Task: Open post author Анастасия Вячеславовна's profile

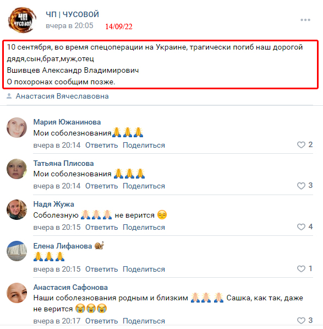Action: click(62, 96)
